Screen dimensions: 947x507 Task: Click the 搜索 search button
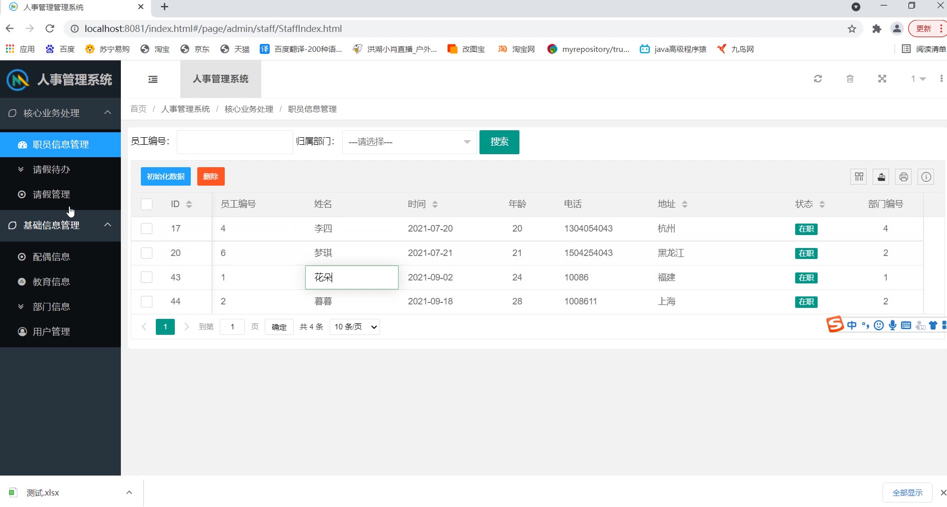pyautogui.click(x=499, y=142)
